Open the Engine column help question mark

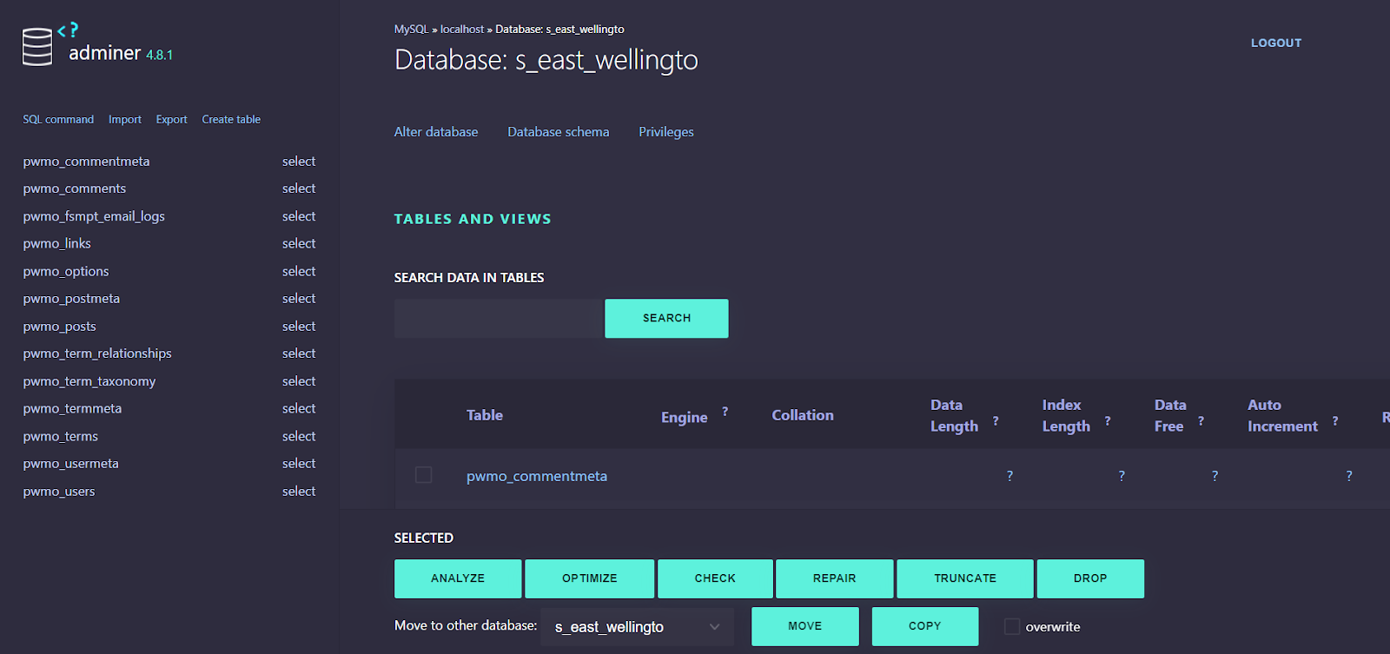(725, 412)
